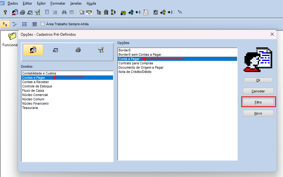Open the Formatar menu
283x177 pixels.
(58, 4)
